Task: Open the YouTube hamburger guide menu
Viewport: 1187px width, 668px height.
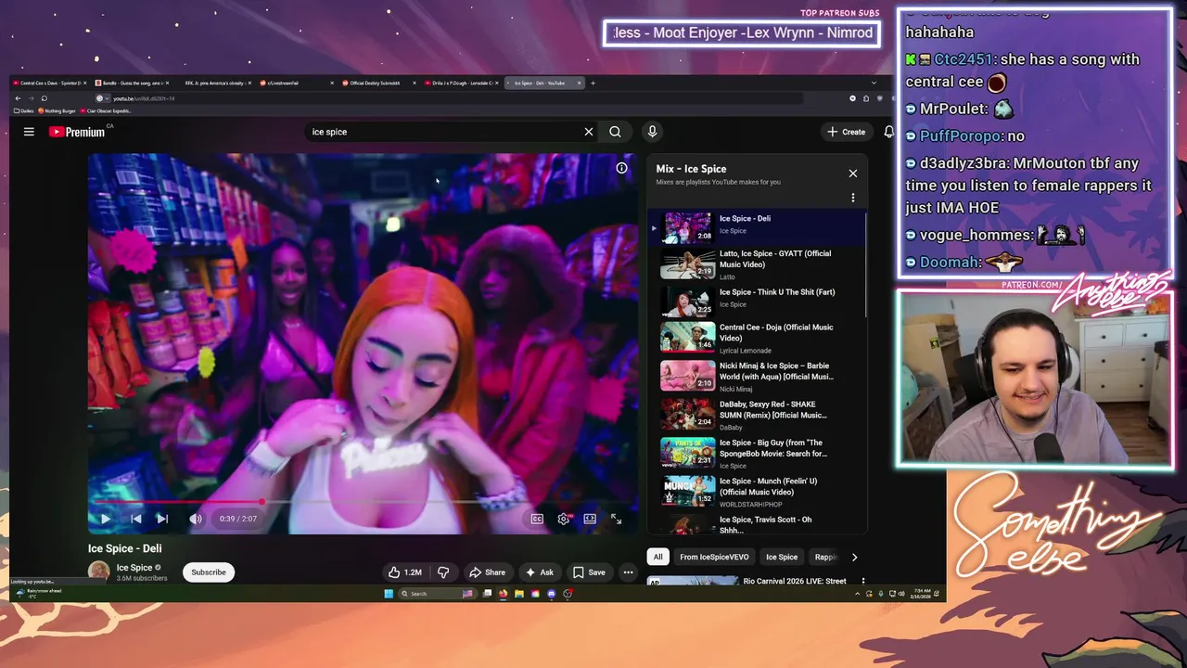Action: (29, 132)
